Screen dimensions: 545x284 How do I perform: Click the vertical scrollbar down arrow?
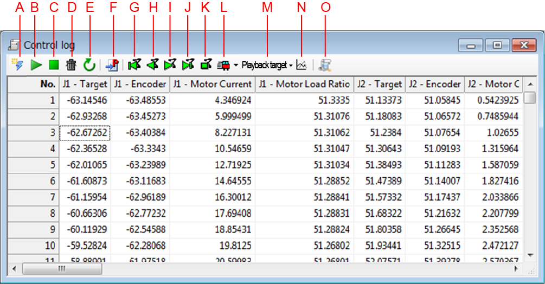pos(531,255)
